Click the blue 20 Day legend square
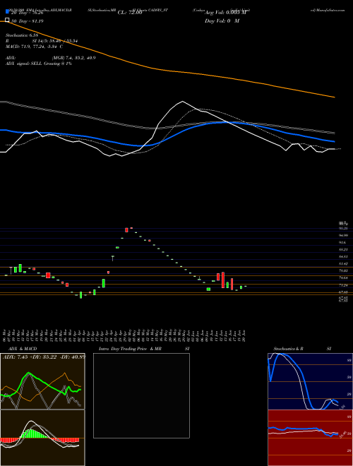 coord(8,12)
